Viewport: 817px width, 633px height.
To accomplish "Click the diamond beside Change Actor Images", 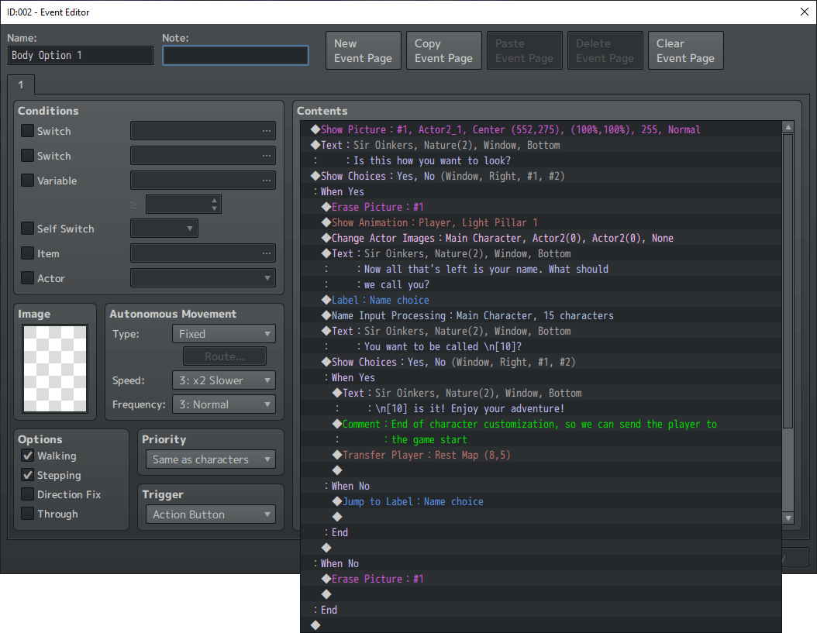I will 326,238.
